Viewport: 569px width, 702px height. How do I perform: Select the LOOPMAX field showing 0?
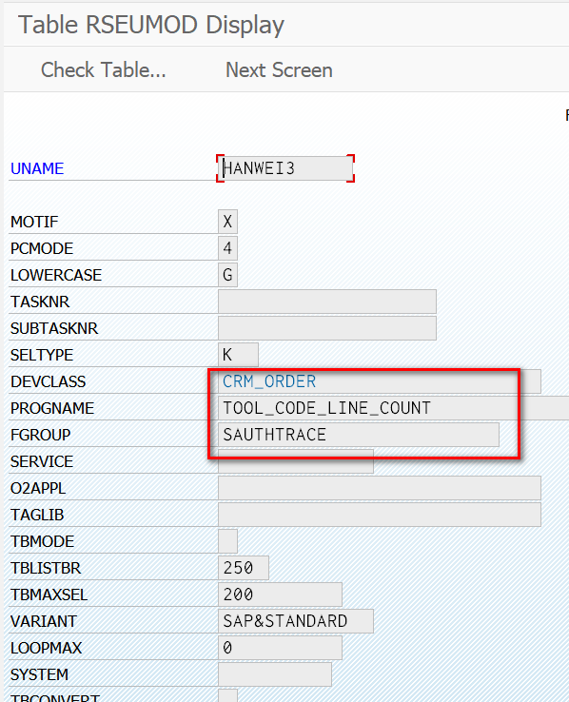click(281, 648)
